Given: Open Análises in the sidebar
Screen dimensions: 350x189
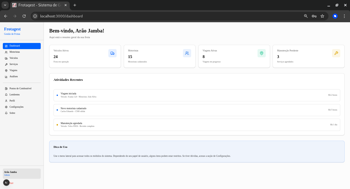Looking at the screenshot, I should [x=22, y=76].
